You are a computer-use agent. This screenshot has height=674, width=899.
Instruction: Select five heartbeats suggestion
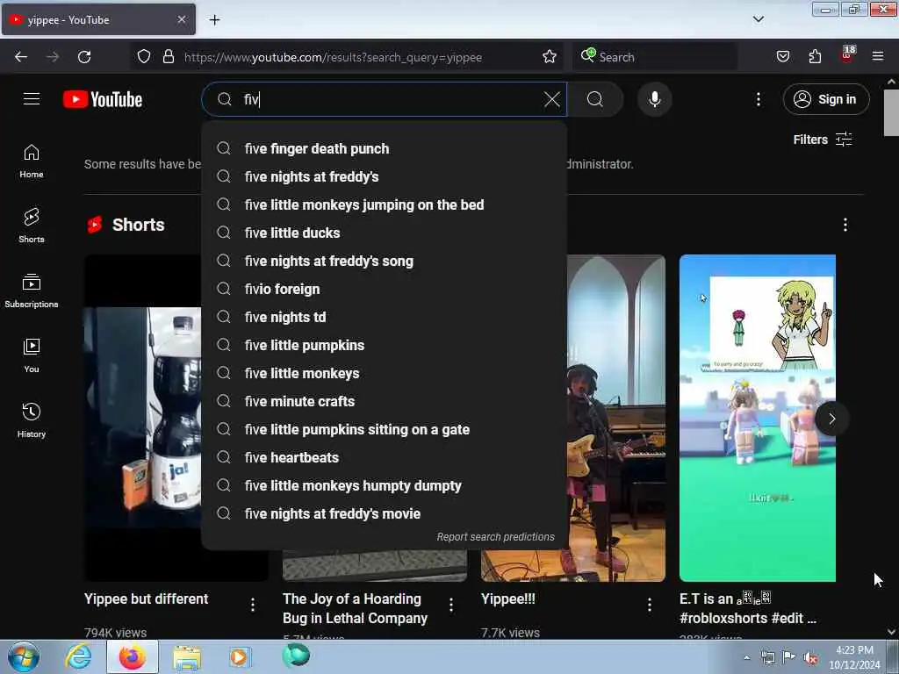click(385, 458)
